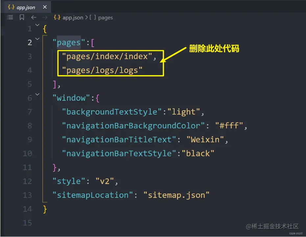Click the closing brace on line 14
Screen dimensions: 306x237
pos(45,209)
